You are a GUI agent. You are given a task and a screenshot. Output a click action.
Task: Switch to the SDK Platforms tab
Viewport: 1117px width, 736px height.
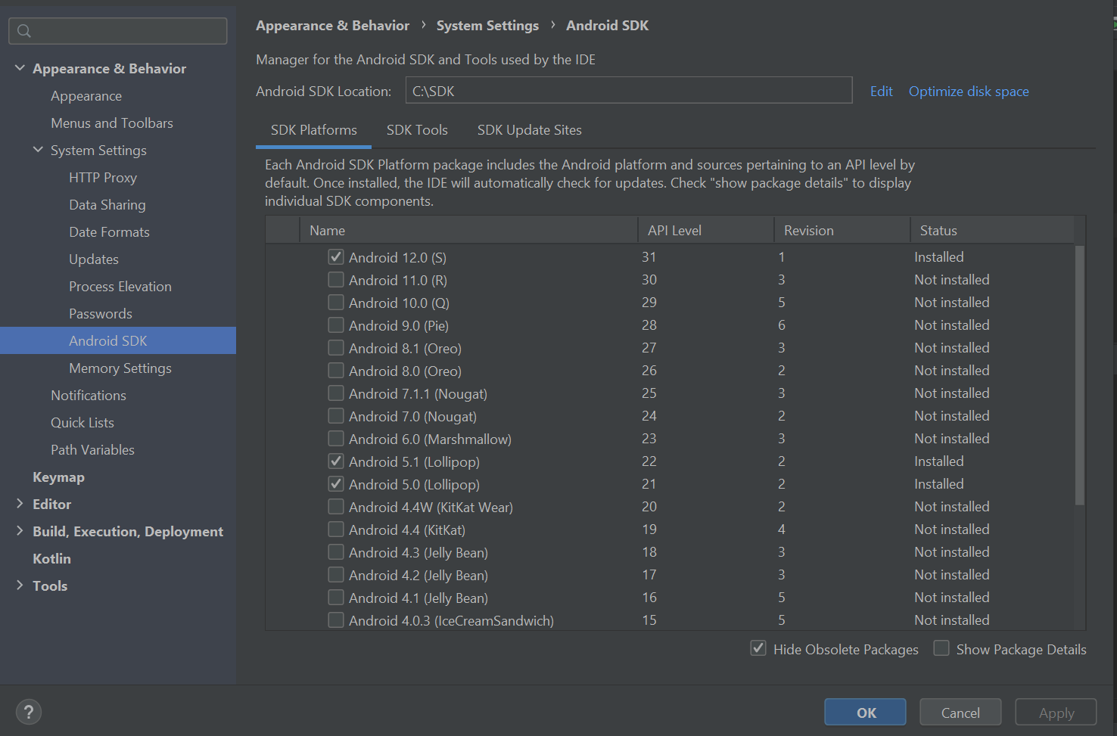314,130
